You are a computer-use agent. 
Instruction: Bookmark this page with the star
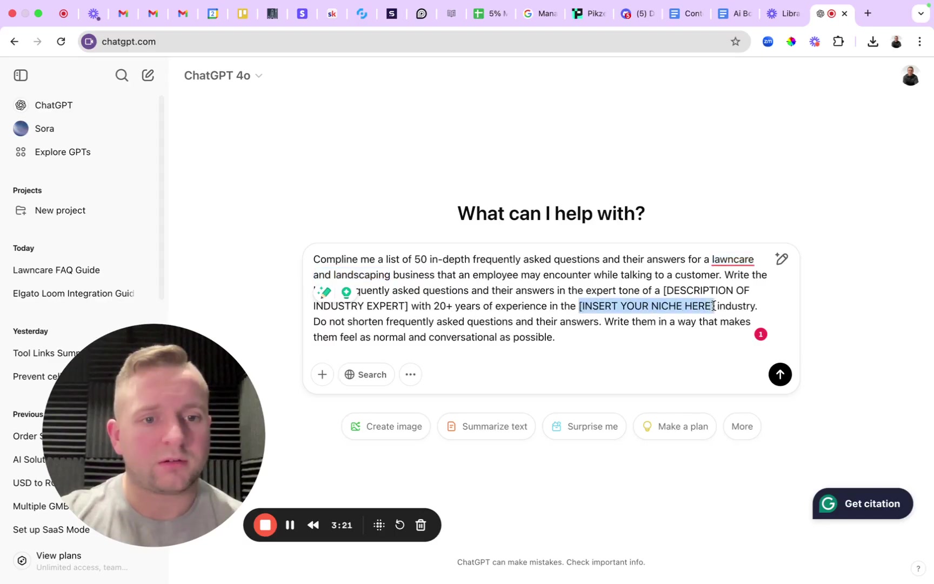click(735, 42)
